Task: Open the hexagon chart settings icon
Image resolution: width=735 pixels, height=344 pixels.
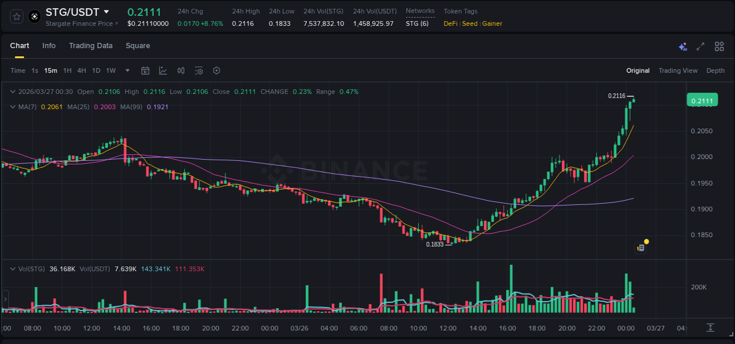Action: coord(216,70)
